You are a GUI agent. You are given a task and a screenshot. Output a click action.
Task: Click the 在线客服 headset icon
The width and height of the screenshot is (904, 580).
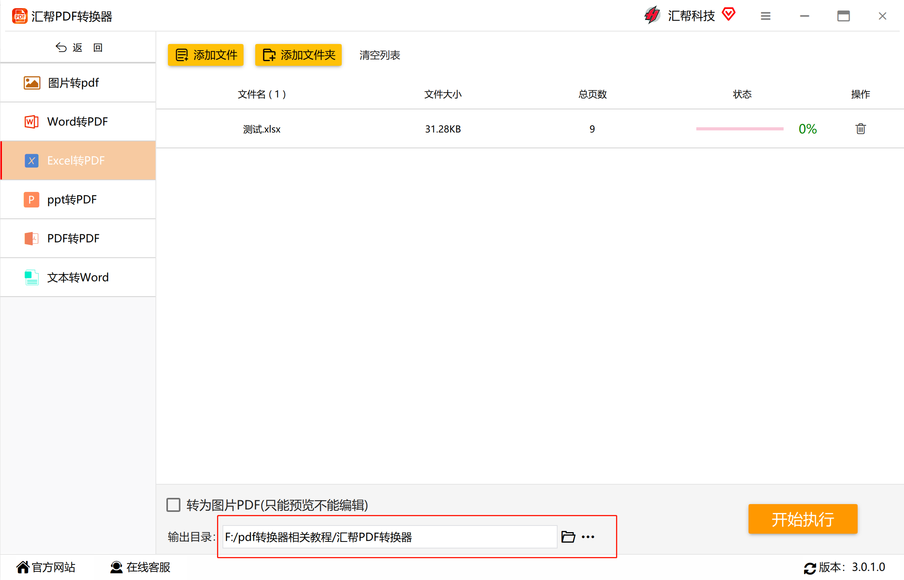[x=116, y=567]
